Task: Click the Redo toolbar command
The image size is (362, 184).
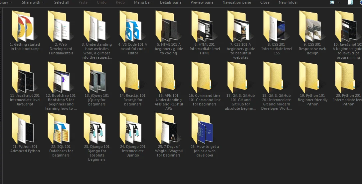Action: coord(120,3)
